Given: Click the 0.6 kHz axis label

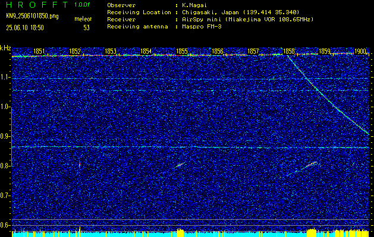Looking at the screenshot, I should click(5, 225).
